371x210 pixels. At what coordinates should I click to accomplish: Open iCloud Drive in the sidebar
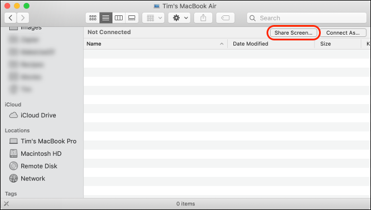[x=38, y=115]
